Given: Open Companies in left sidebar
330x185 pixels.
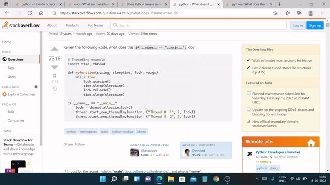Looking at the screenshot, I should click(16, 121).
